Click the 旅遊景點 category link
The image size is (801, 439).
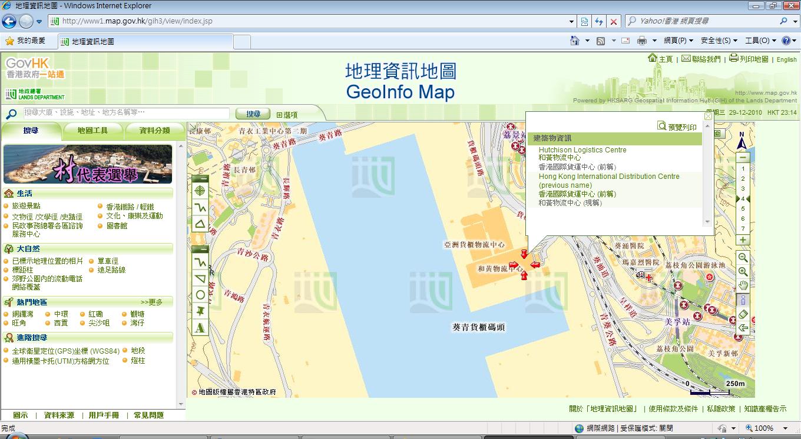coord(26,207)
